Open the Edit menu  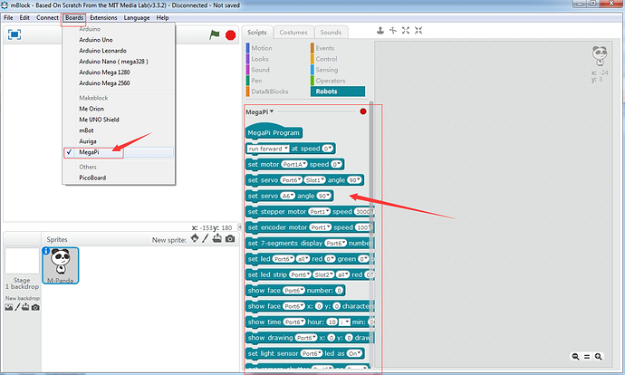tap(24, 17)
